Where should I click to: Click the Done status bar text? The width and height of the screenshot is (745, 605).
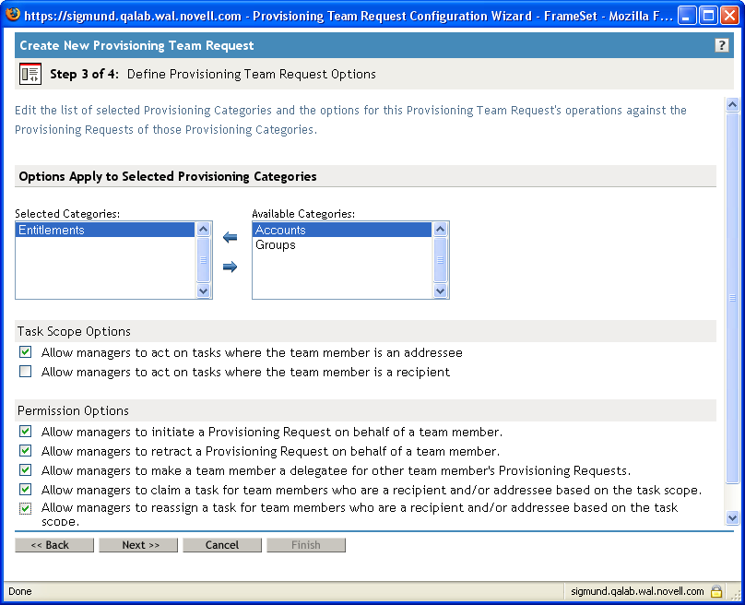[x=20, y=591]
